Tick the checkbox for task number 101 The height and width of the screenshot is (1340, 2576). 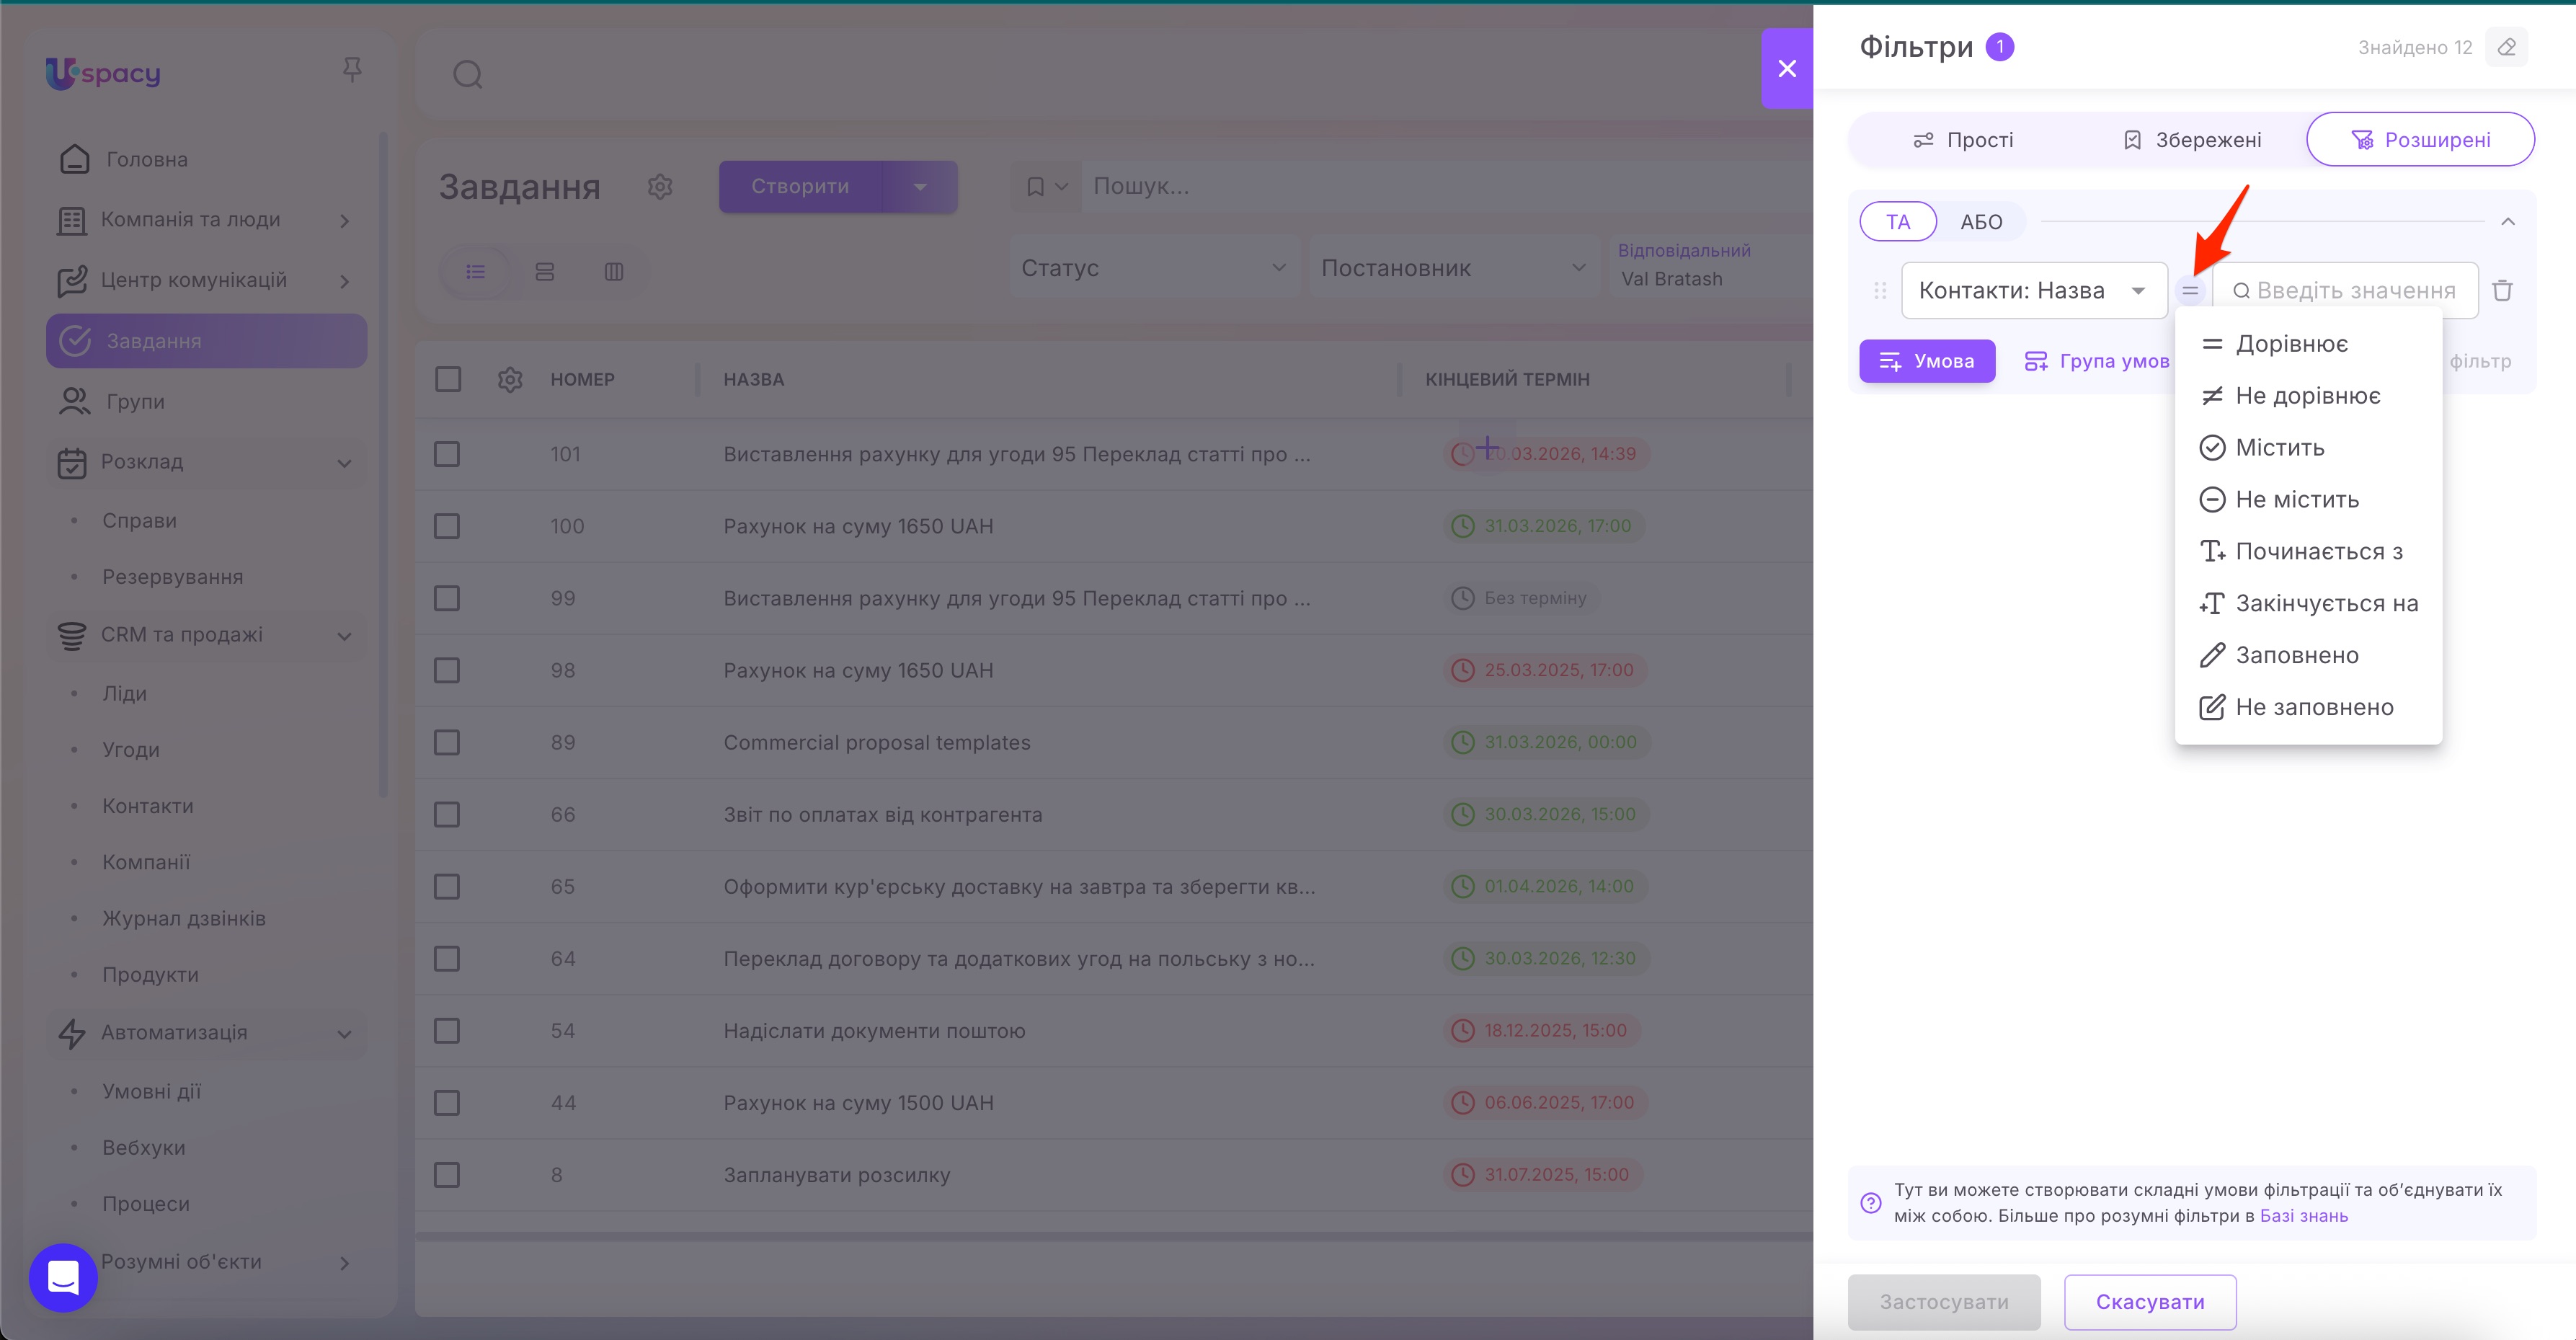pyautogui.click(x=447, y=454)
